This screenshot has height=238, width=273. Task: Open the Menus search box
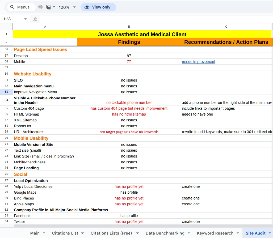coord(21,7)
